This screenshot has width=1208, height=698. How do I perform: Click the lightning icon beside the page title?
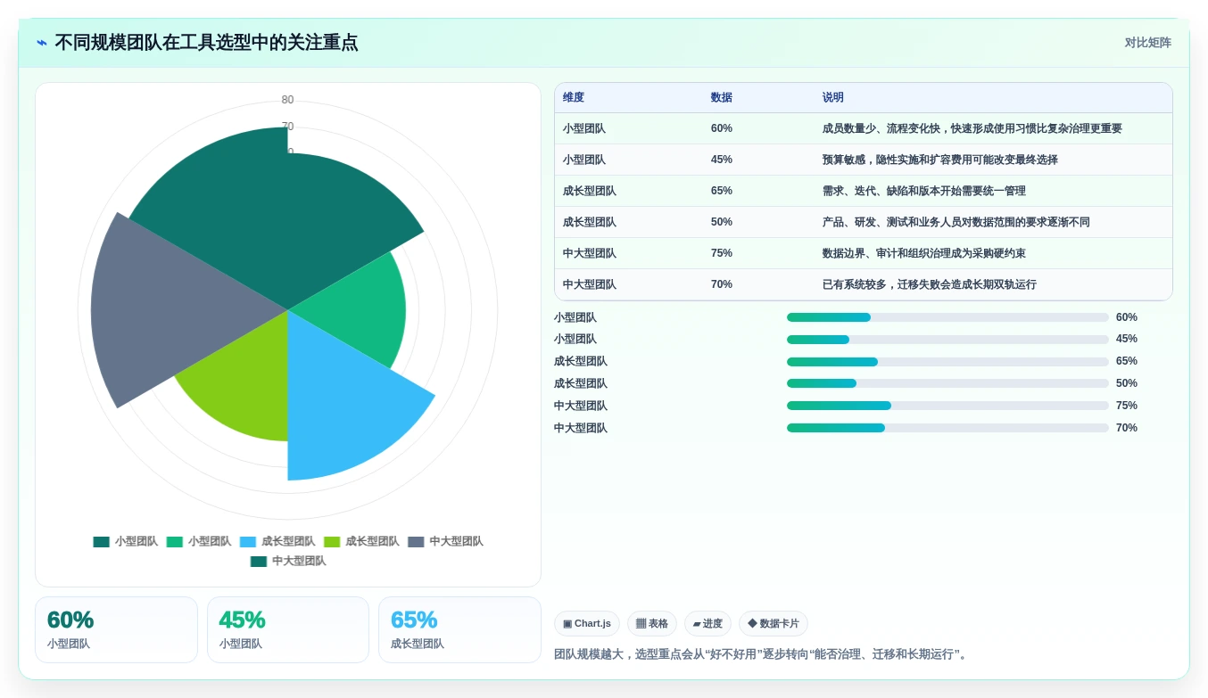(42, 43)
